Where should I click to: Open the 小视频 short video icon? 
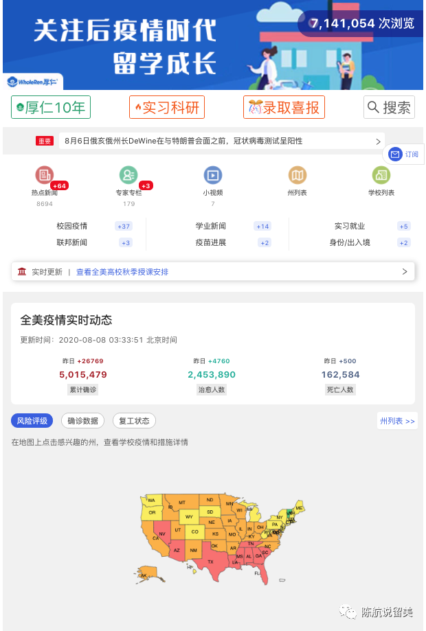tap(213, 175)
